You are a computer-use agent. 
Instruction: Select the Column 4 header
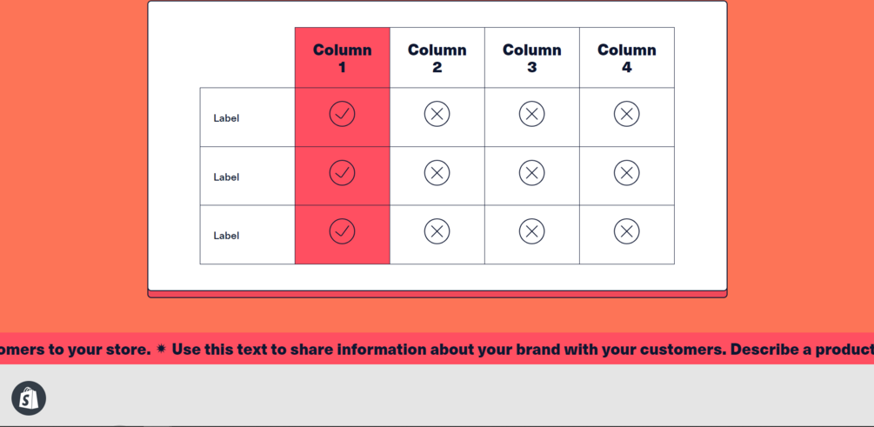point(626,58)
